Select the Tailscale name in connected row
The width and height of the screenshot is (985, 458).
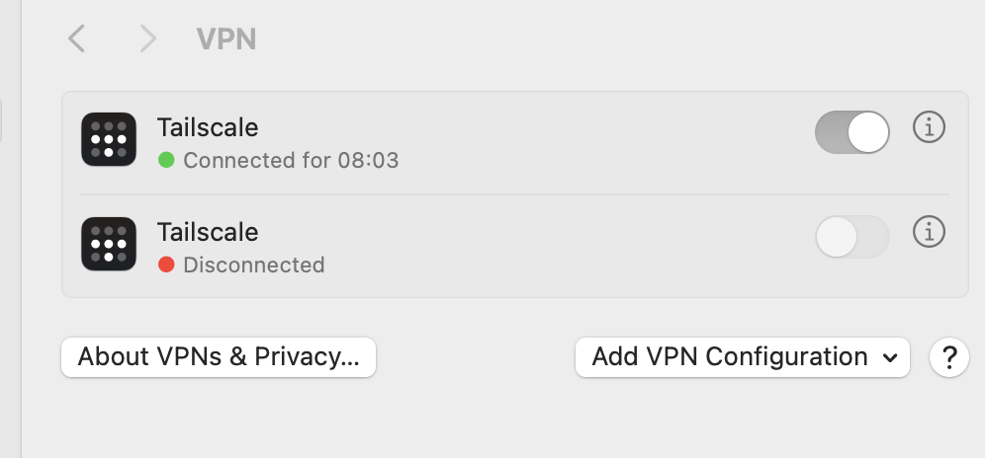pos(208,127)
